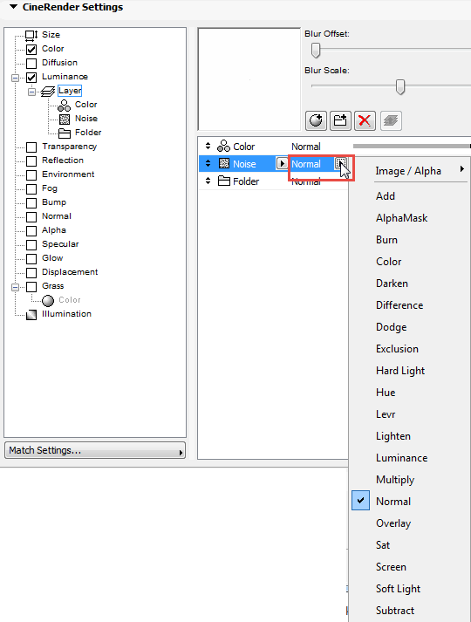The height and width of the screenshot is (622, 471).
Task: Collapse the Layer tree node
Action: [31, 92]
